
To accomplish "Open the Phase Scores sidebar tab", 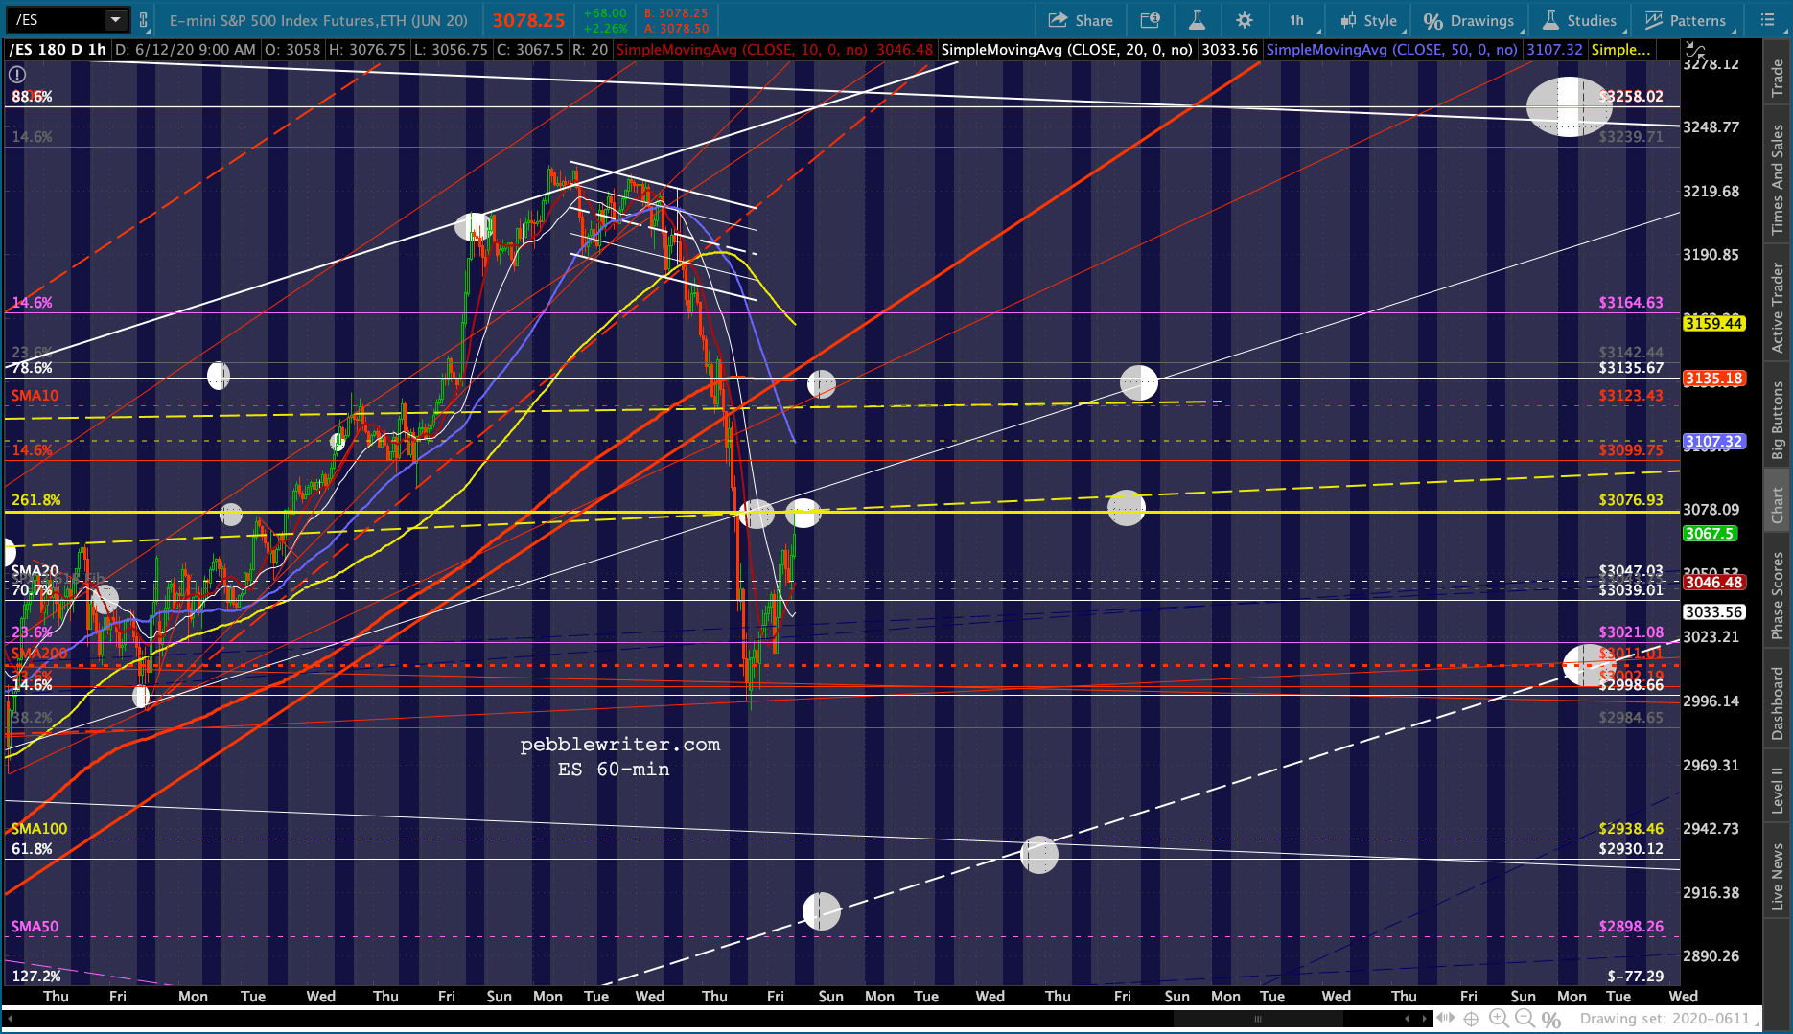I will tap(1778, 595).
